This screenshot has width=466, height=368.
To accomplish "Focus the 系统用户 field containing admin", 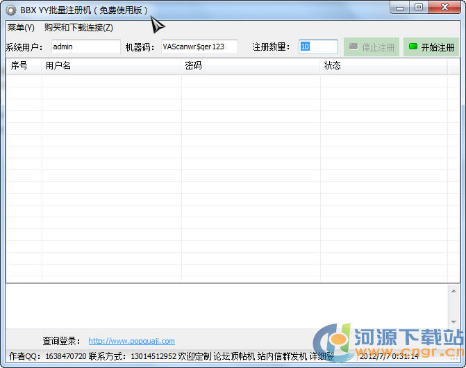I will coord(85,47).
